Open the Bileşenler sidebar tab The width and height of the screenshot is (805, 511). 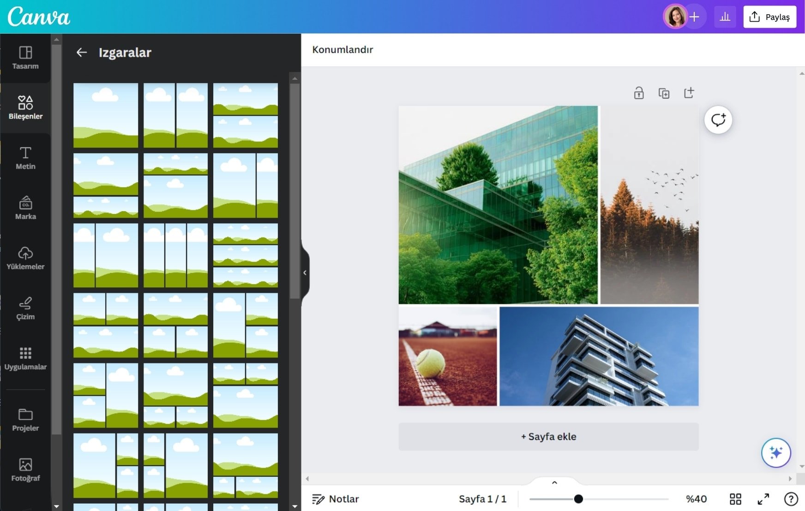point(25,108)
